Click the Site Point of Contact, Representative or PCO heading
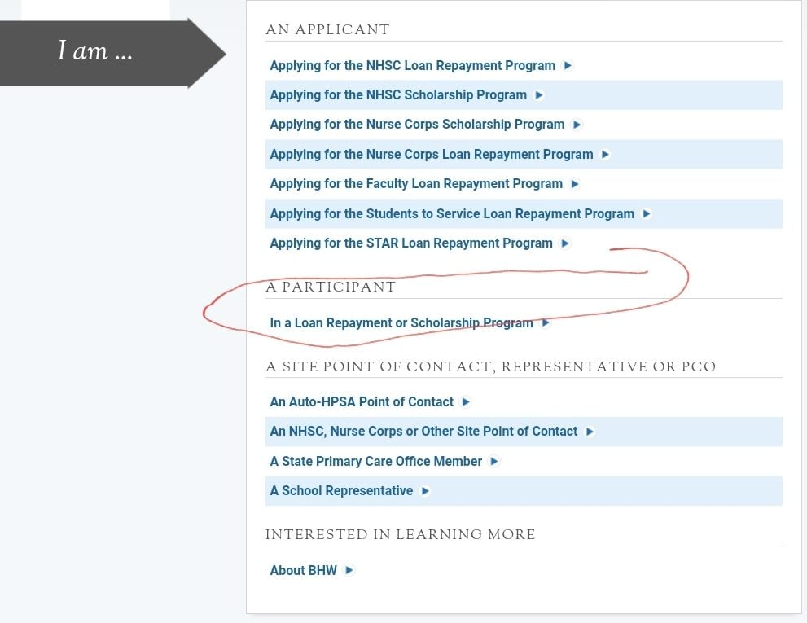This screenshot has height=623, width=807. 490,366
